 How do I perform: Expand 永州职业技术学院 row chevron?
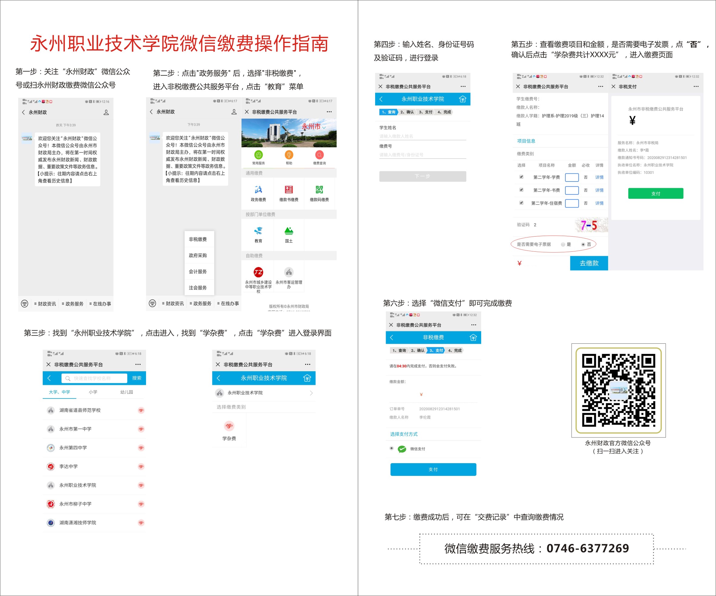click(x=311, y=393)
